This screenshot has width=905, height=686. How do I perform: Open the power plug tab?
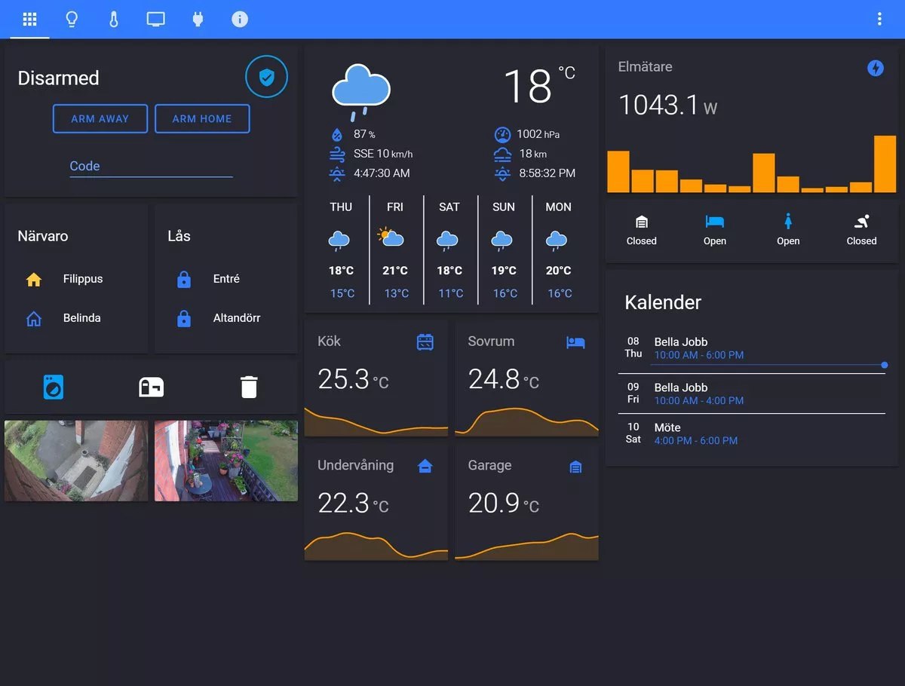(x=198, y=19)
